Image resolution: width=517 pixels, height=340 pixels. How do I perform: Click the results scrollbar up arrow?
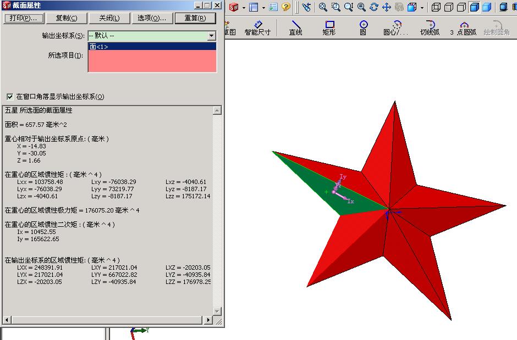pos(217,110)
